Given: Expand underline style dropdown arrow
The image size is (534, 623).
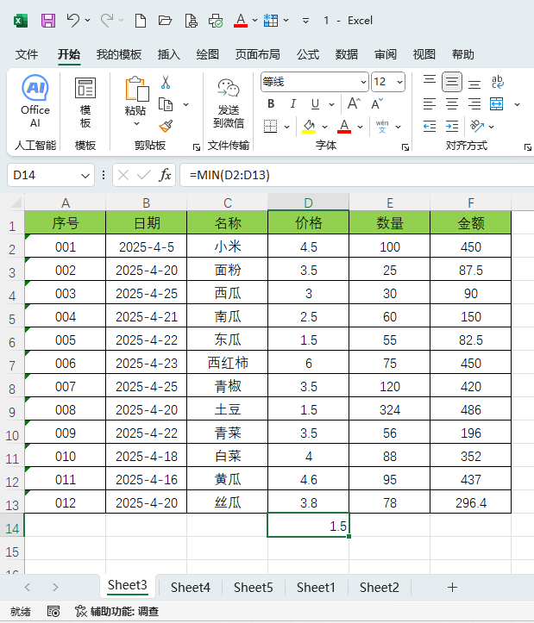Looking at the screenshot, I should 331,104.
